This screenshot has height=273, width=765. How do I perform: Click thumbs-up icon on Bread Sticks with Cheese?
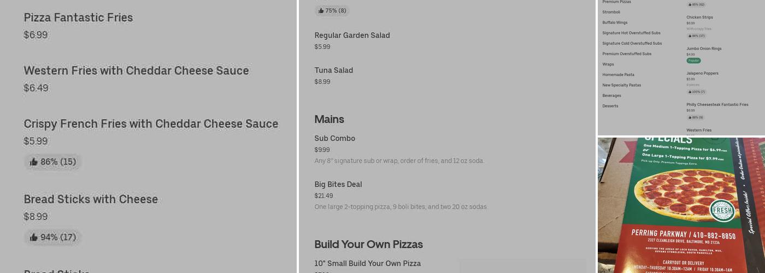34,237
